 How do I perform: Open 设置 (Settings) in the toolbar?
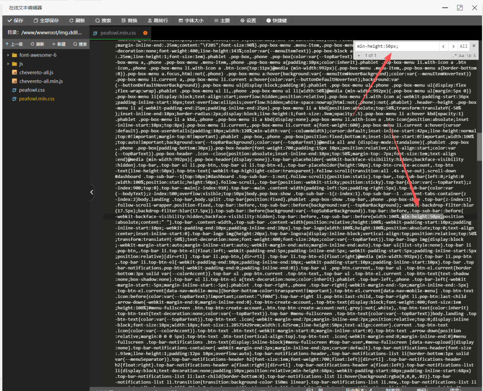coord(248,21)
